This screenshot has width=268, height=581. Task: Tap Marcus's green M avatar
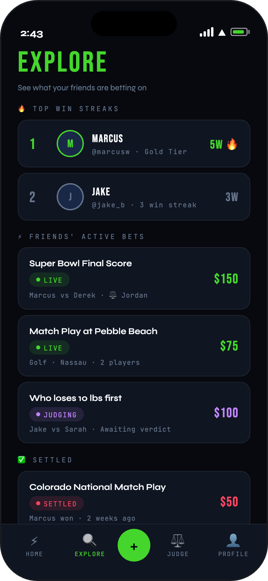tap(70, 144)
